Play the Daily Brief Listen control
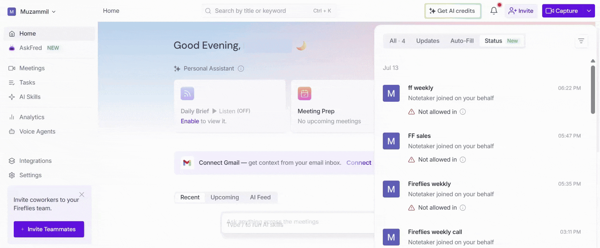Viewport: 600px width, 248px height. pyautogui.click(x=214, y=111)
